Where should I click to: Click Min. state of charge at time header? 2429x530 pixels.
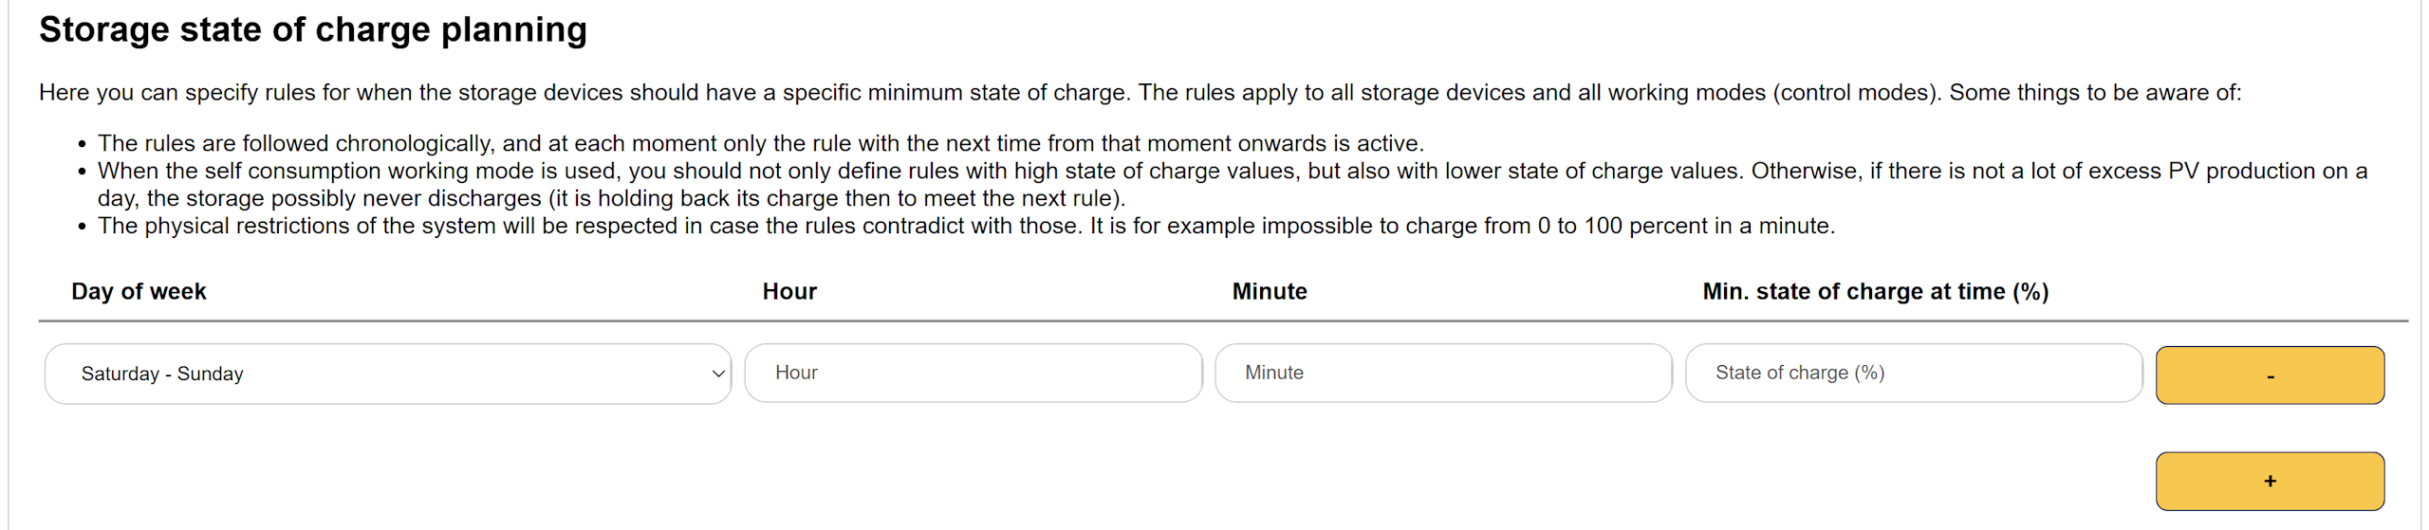[1875, 291]
